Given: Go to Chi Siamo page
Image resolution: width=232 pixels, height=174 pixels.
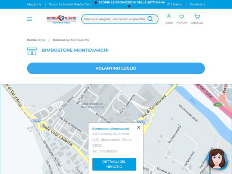Looking at the screenshot, I should point(175,4).
